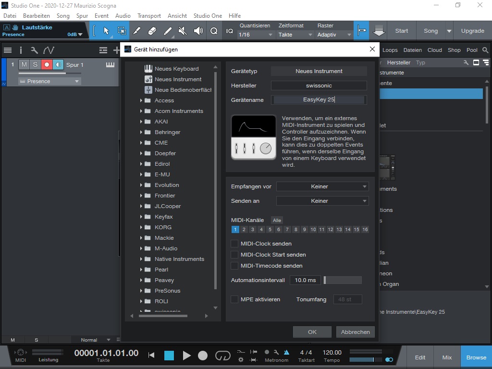This screenshot has height=369, width=492.
Task: Toggle snap to grid icon
Action: 361,31
